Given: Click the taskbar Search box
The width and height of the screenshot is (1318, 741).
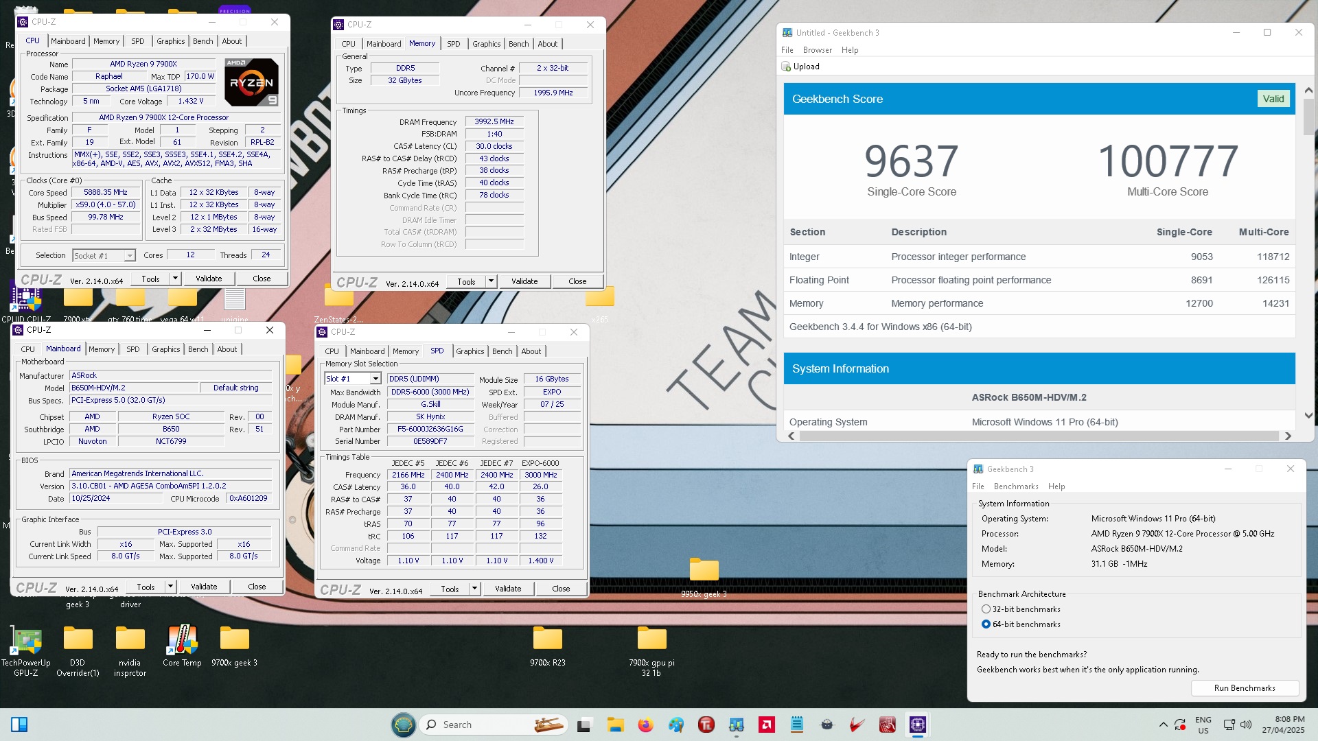Looking at the screenshot, I should point(493,725).
